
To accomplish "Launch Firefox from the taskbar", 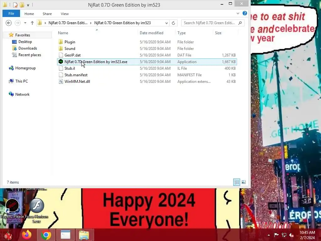I will pyautogui.click(x=27, y=235).
